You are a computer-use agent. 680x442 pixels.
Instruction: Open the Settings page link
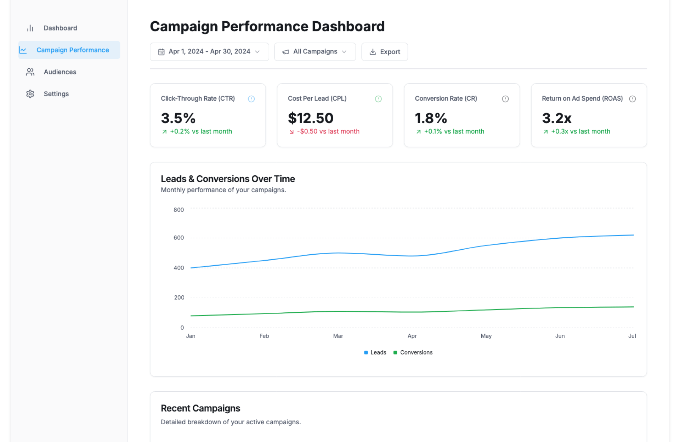[x=56, y=94]
